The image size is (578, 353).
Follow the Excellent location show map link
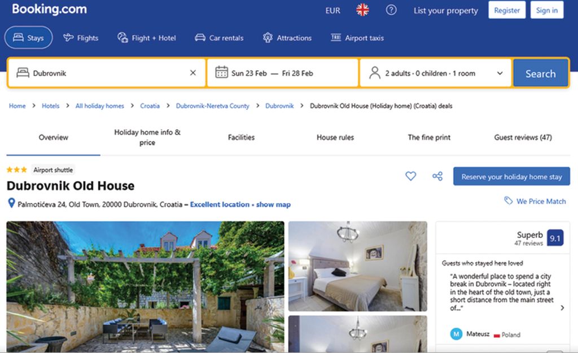coord(240,204)
